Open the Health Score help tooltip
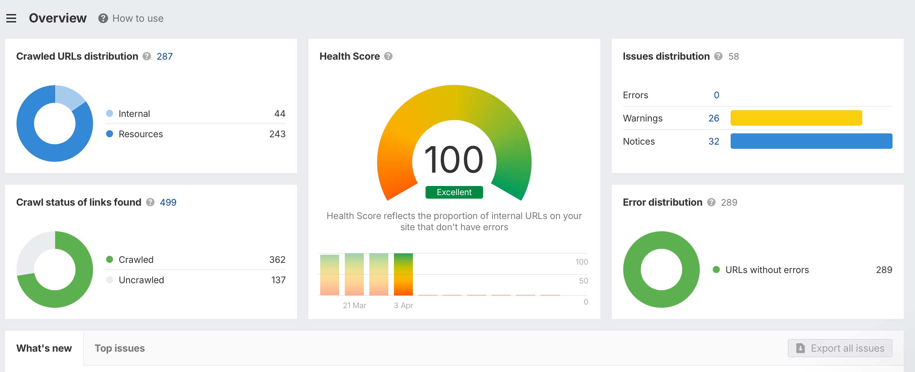This screenshot has width=915, height=372. [x=389, y=56]
